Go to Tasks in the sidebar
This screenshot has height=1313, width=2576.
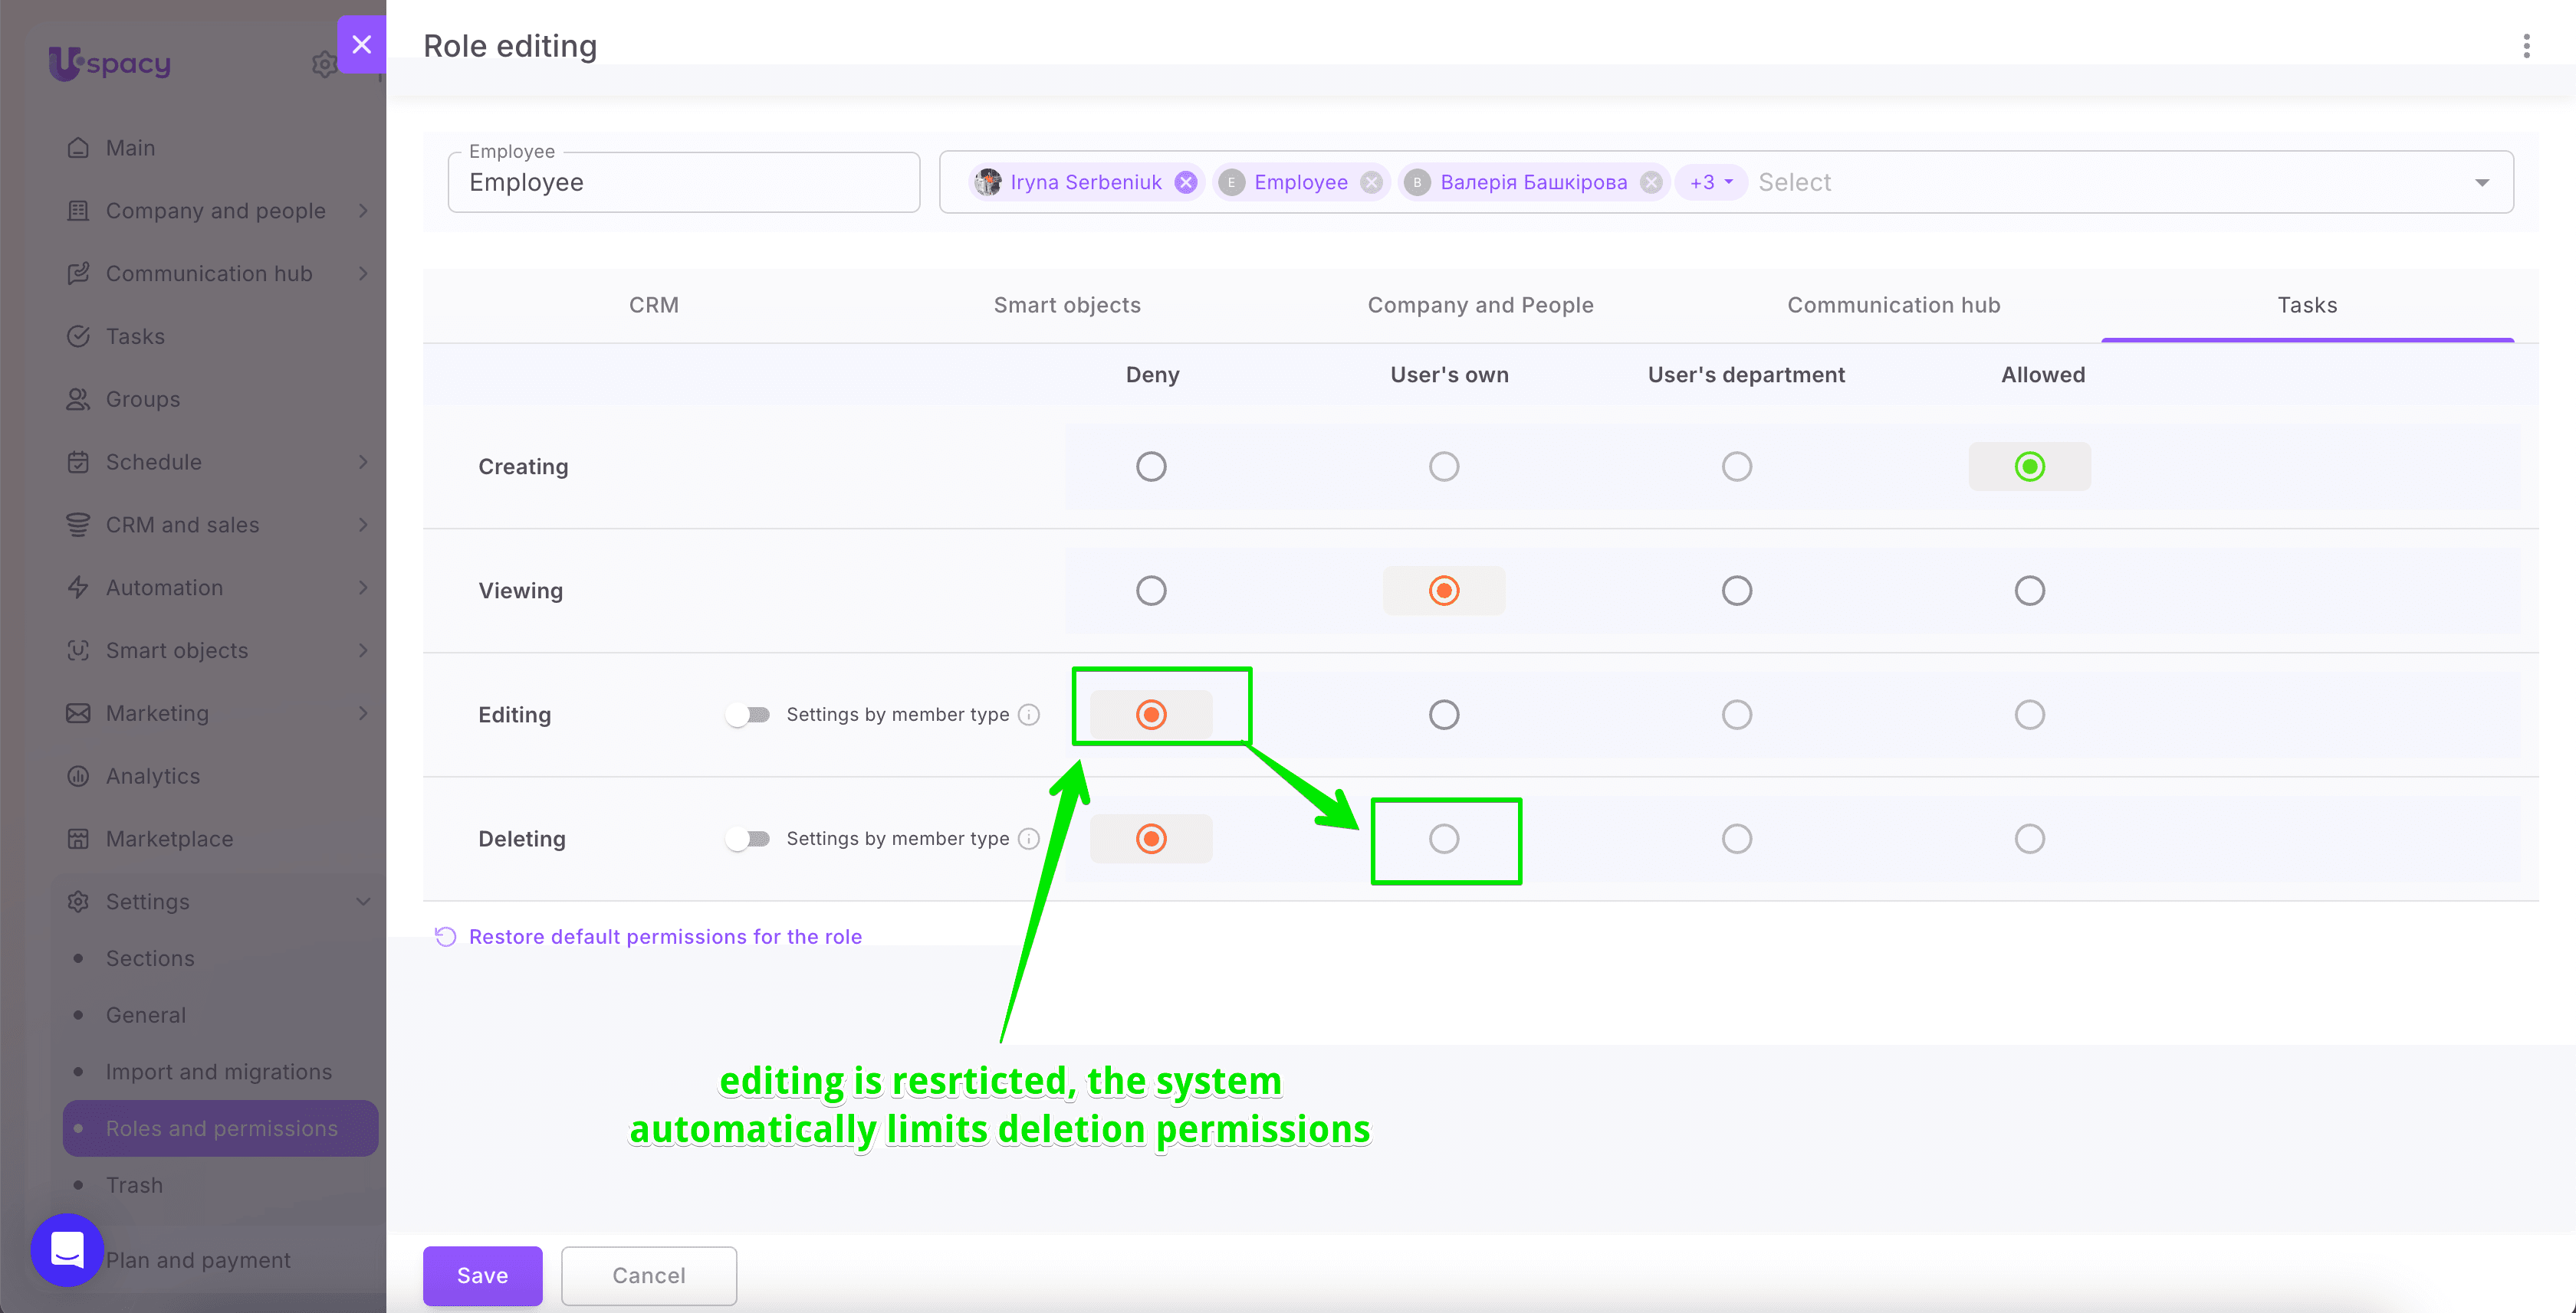pyautogui.click(x=135, y=337)
